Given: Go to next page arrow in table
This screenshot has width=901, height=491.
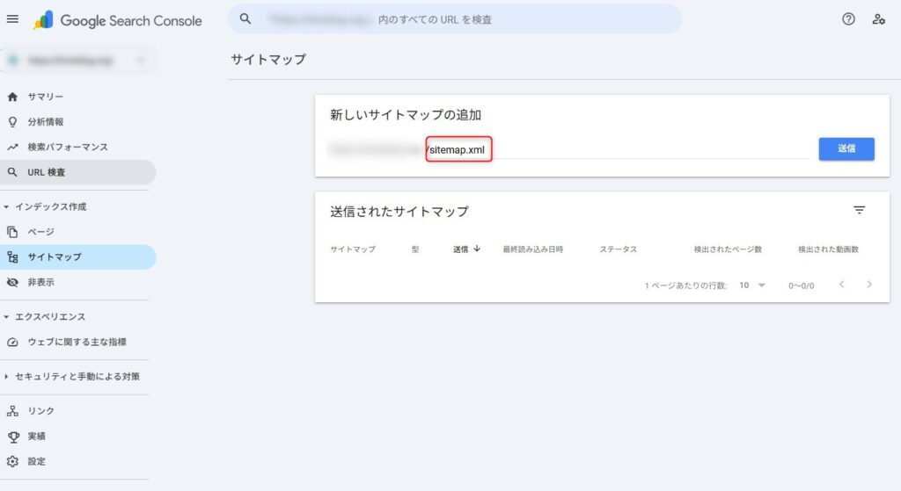Looking at the screenshot, I should pyautogui.click(x=869, y=285).
